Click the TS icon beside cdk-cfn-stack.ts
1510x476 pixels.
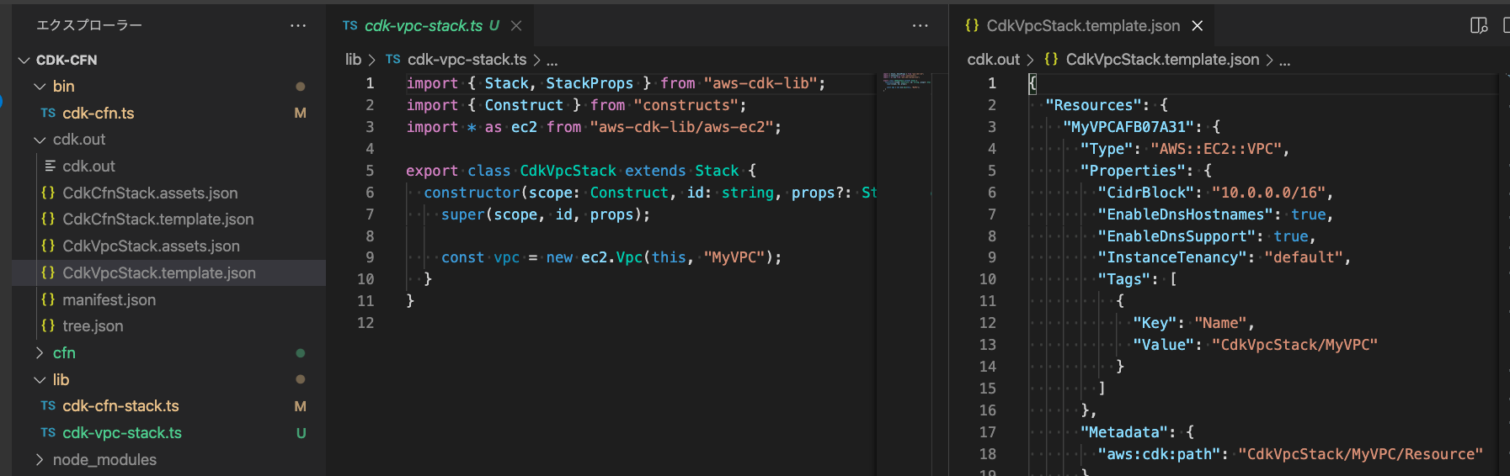(x=48, y=405)
